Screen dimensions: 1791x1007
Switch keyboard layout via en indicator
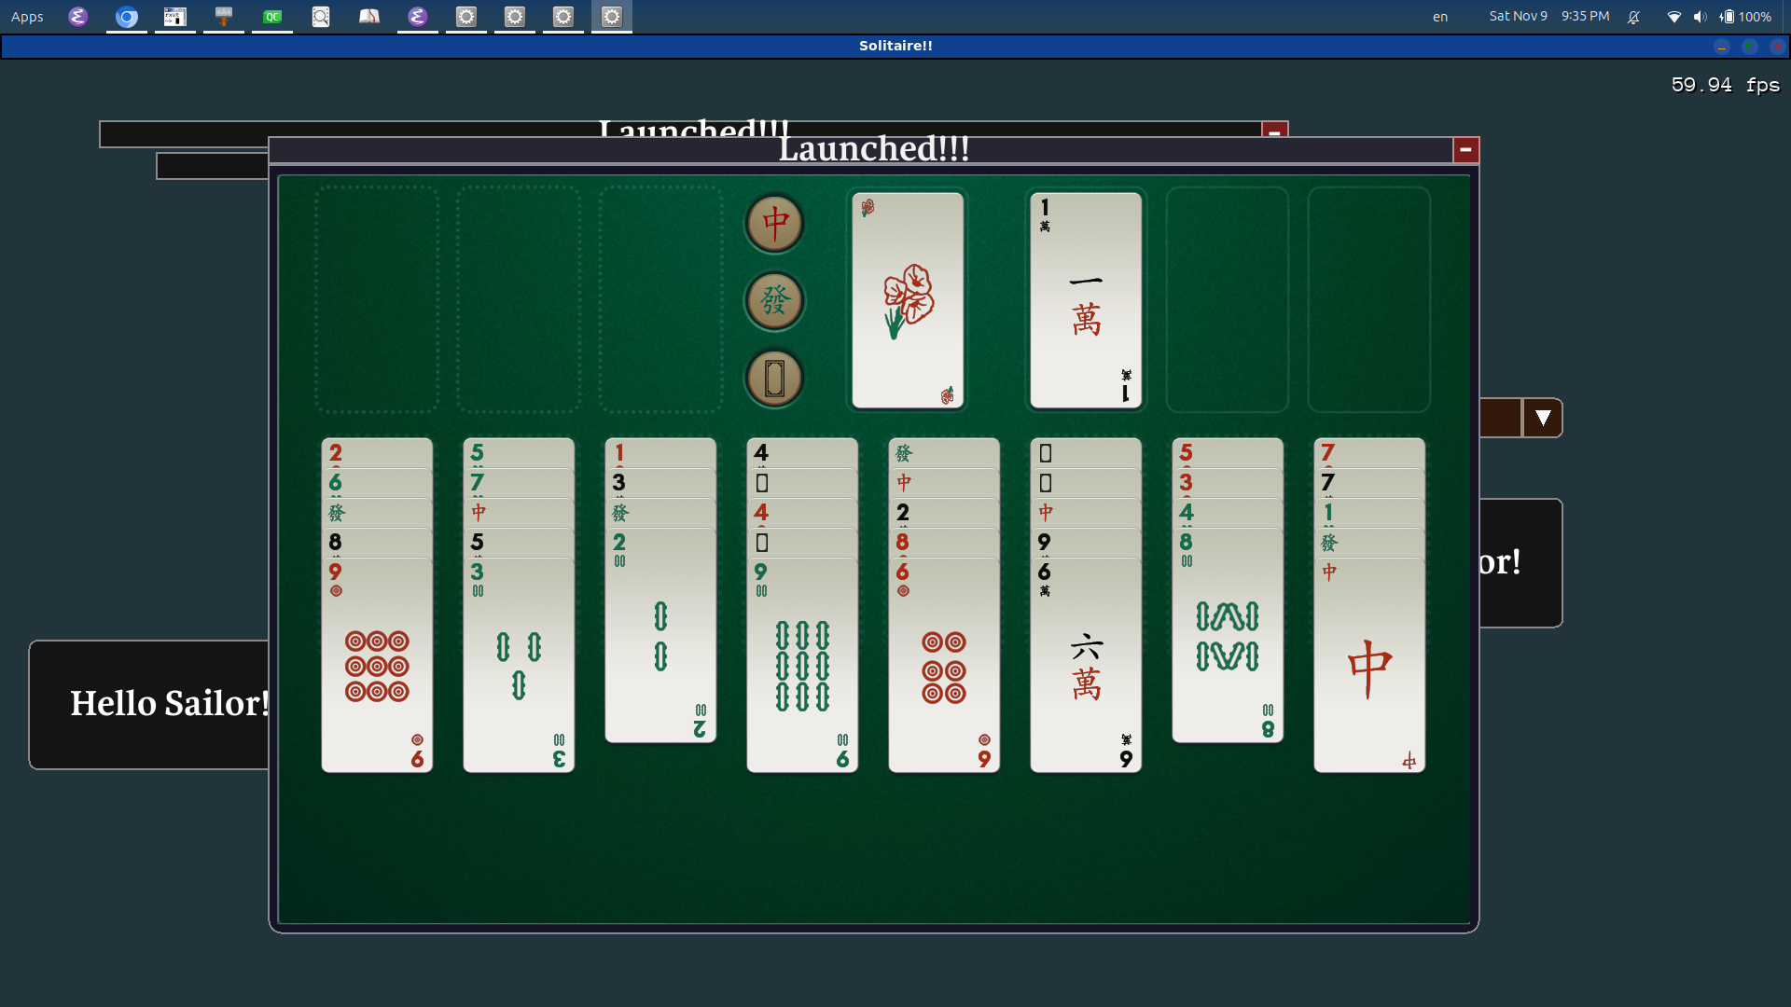1439,17
